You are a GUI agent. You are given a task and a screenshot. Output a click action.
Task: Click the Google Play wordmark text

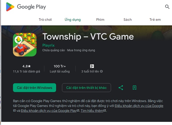(x=31, y=7)
